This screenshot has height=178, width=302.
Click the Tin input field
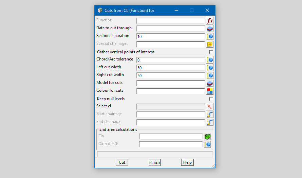click(x=171, y=137)
